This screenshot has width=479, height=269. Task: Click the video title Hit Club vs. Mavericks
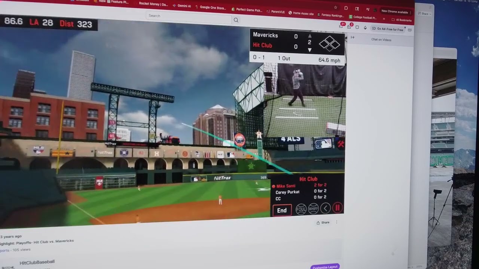tap(37, 242)
